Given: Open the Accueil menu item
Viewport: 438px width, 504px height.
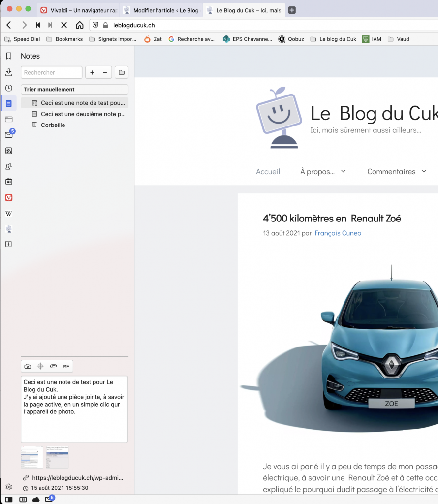Looking at the screenshot, I should 268,172.
